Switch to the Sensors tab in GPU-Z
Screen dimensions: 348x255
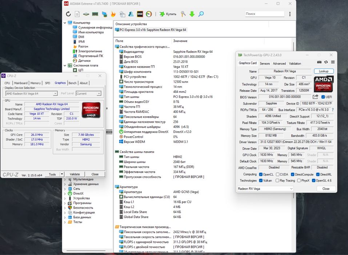pos(265,63)
